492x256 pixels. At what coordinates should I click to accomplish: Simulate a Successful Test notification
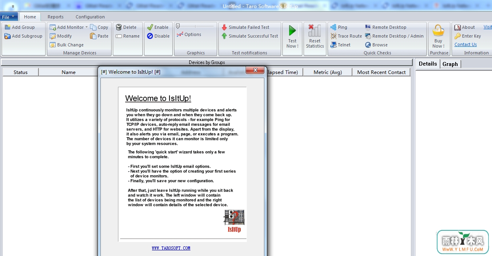250,36
